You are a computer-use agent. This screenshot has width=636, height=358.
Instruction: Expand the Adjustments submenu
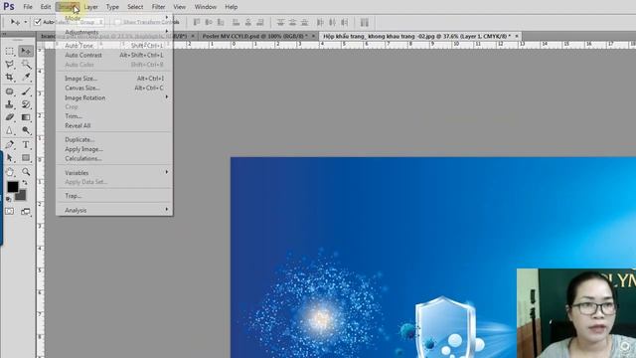[x=114, y=32]
